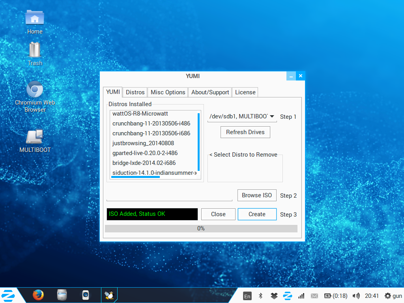Screen dimensions: 404x303
Task: Click the En keyboard layout indicator
Action: (x=247, y=296)
